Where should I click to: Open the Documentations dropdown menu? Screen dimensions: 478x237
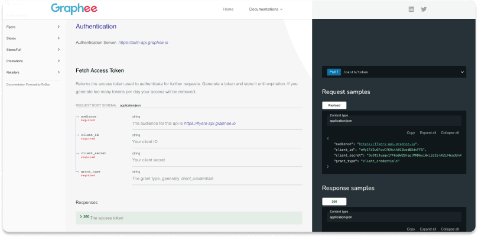coord(266,9)
